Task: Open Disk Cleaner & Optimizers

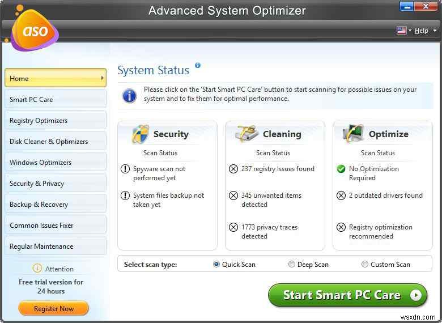Action: (x=56, y=141)
